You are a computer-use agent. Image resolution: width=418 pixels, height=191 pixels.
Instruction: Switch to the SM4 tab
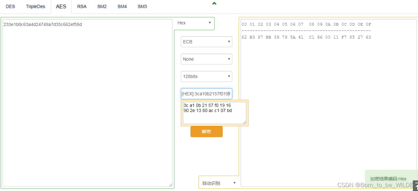(122, 7)
